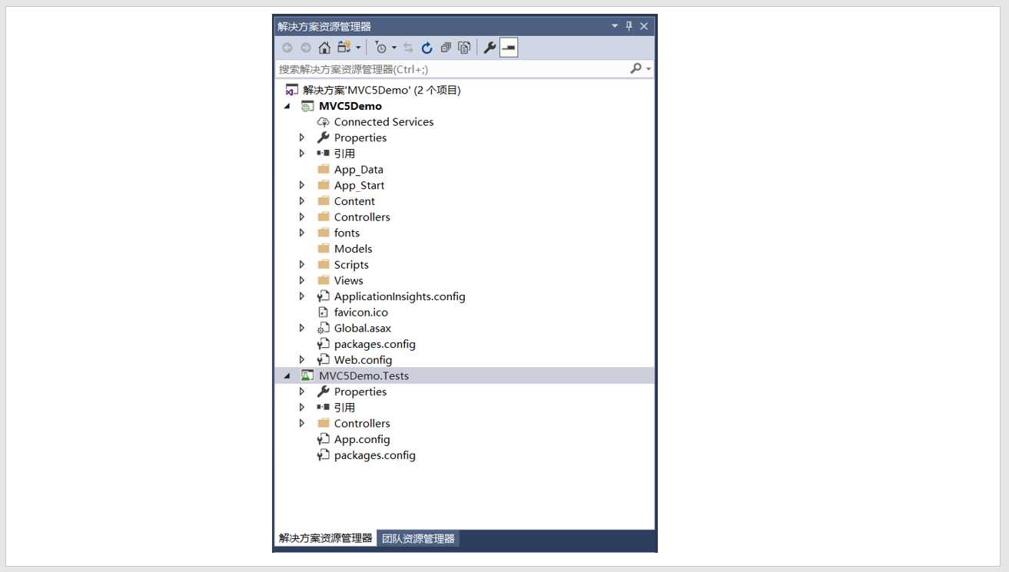The height and width of the screenshot is (572, 1009).
Task: Expand 引用 node under MVC5Demo.Tests
Action: point(302,408)
